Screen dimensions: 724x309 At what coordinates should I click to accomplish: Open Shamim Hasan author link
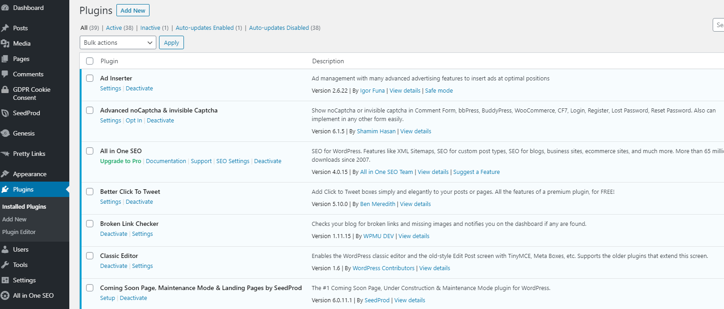click(x=376, y=131)
